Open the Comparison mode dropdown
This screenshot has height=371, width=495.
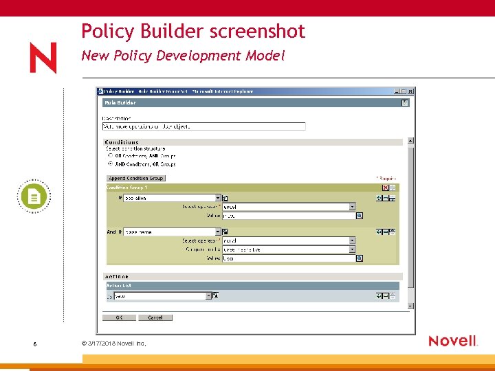352,249
